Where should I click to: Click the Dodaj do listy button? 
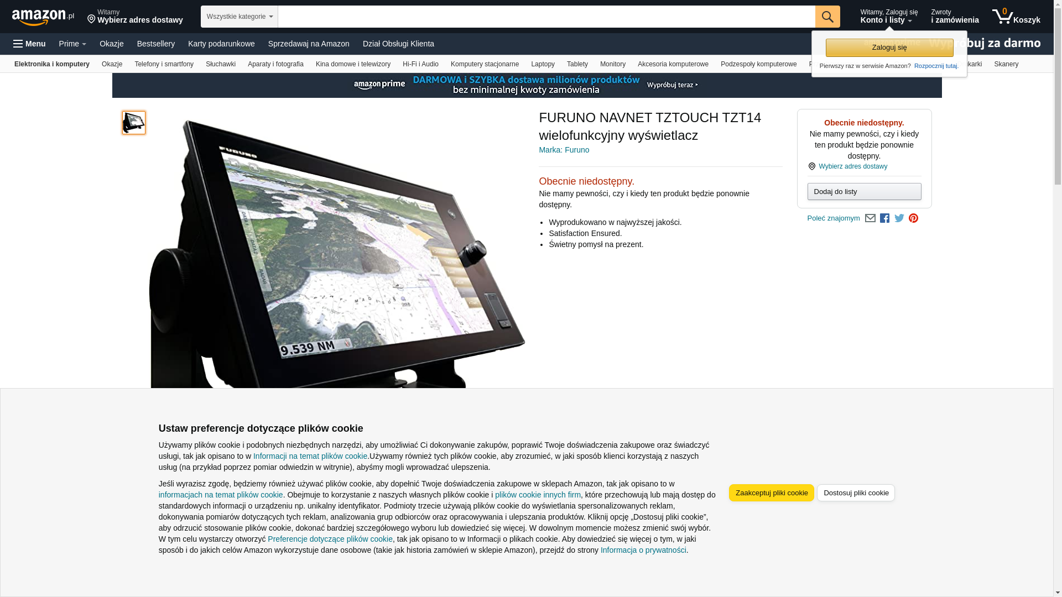point(864,192)
